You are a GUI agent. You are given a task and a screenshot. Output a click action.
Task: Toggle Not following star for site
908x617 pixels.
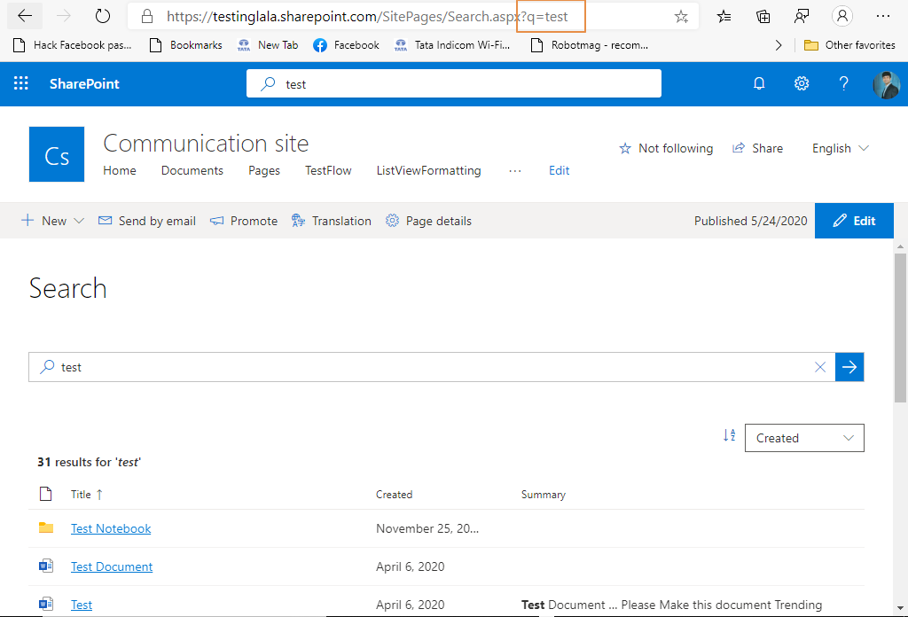tap(666, 148)
